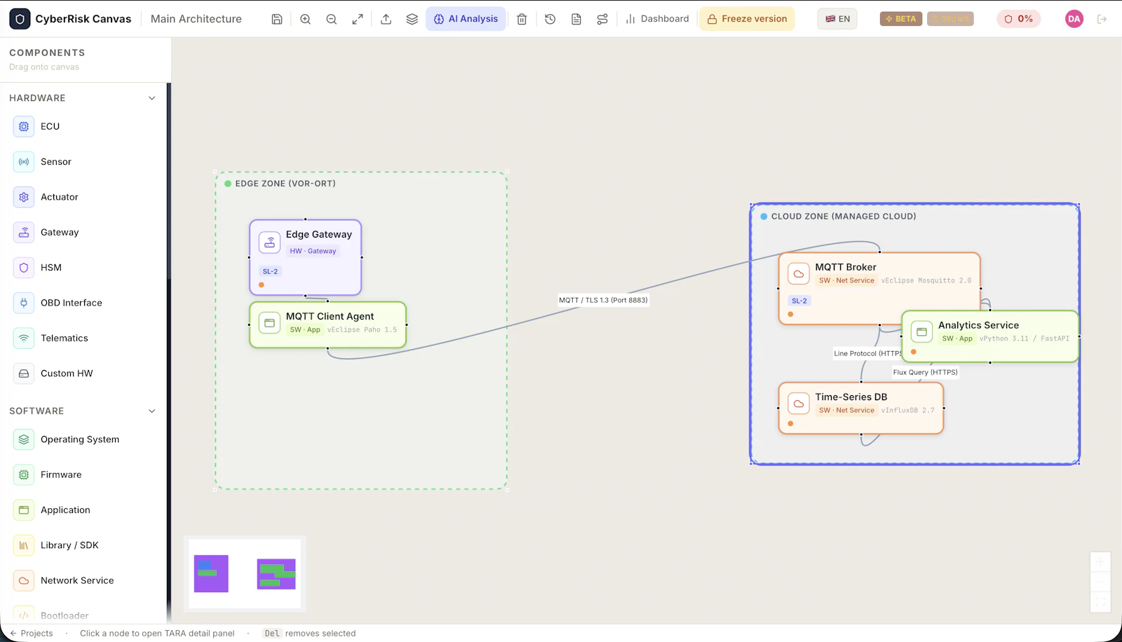1122x642 pixels.
Task: Click the SL-2 badge on Edge Gateway
Action: [270, 271]
